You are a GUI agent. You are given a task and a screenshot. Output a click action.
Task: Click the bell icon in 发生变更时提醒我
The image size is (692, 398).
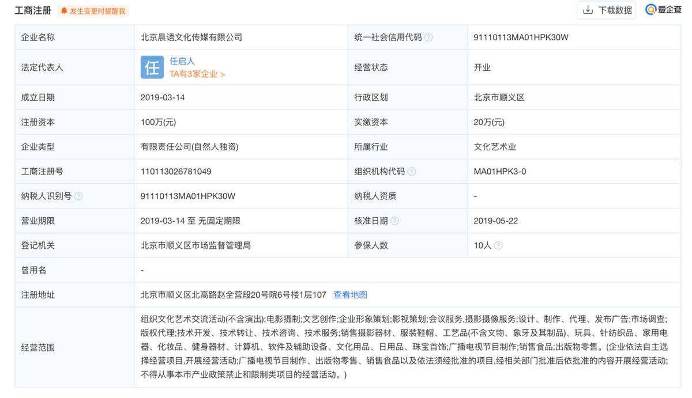point(65,10)
